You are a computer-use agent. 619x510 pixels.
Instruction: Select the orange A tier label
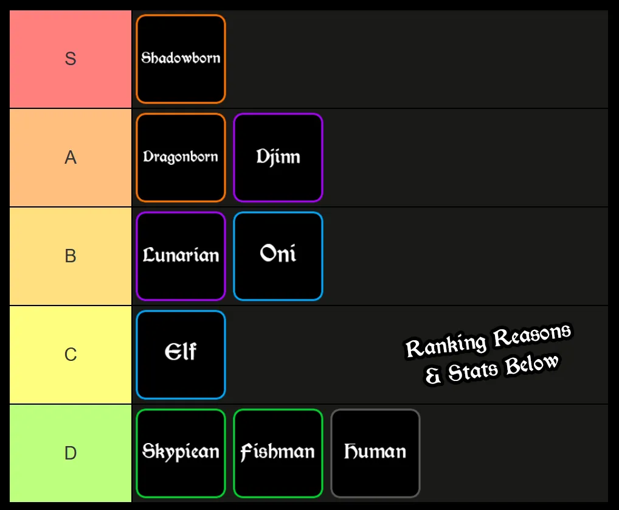71,158
